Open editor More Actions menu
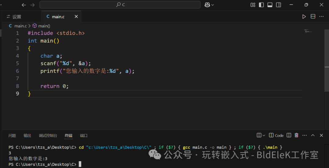This screenshot has height=168, width=329. [321, 16]
